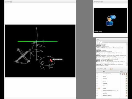Image resolution: width=132 pixels, height=99 pixels.
Task: Select the participant row with the uppercase surname
Action: pyautogui.click(x=112, y=91)
